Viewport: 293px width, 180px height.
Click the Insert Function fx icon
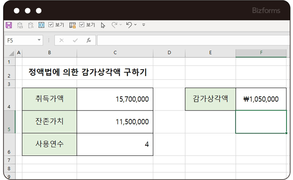pyautogui.click(x=89, y=40)
